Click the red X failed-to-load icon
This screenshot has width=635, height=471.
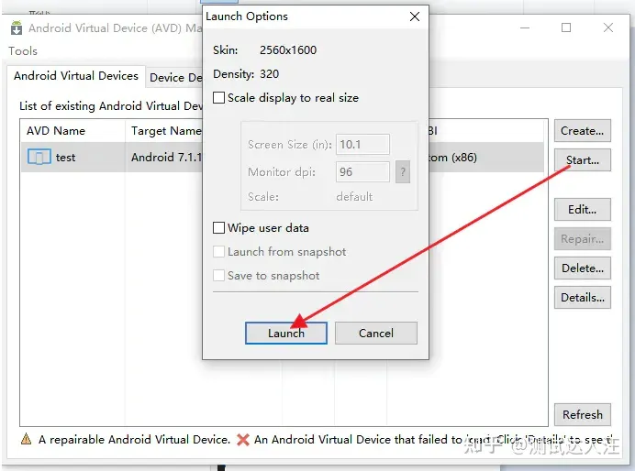pyautogui.click(x=243, y=440)
